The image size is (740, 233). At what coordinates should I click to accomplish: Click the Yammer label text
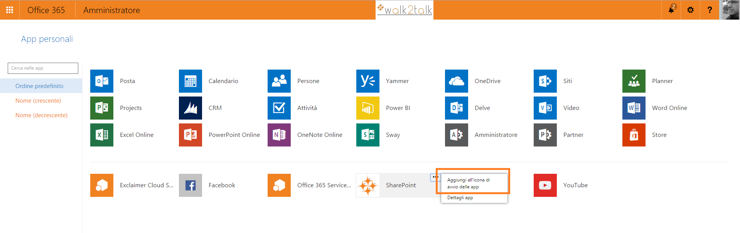(397, 81)
